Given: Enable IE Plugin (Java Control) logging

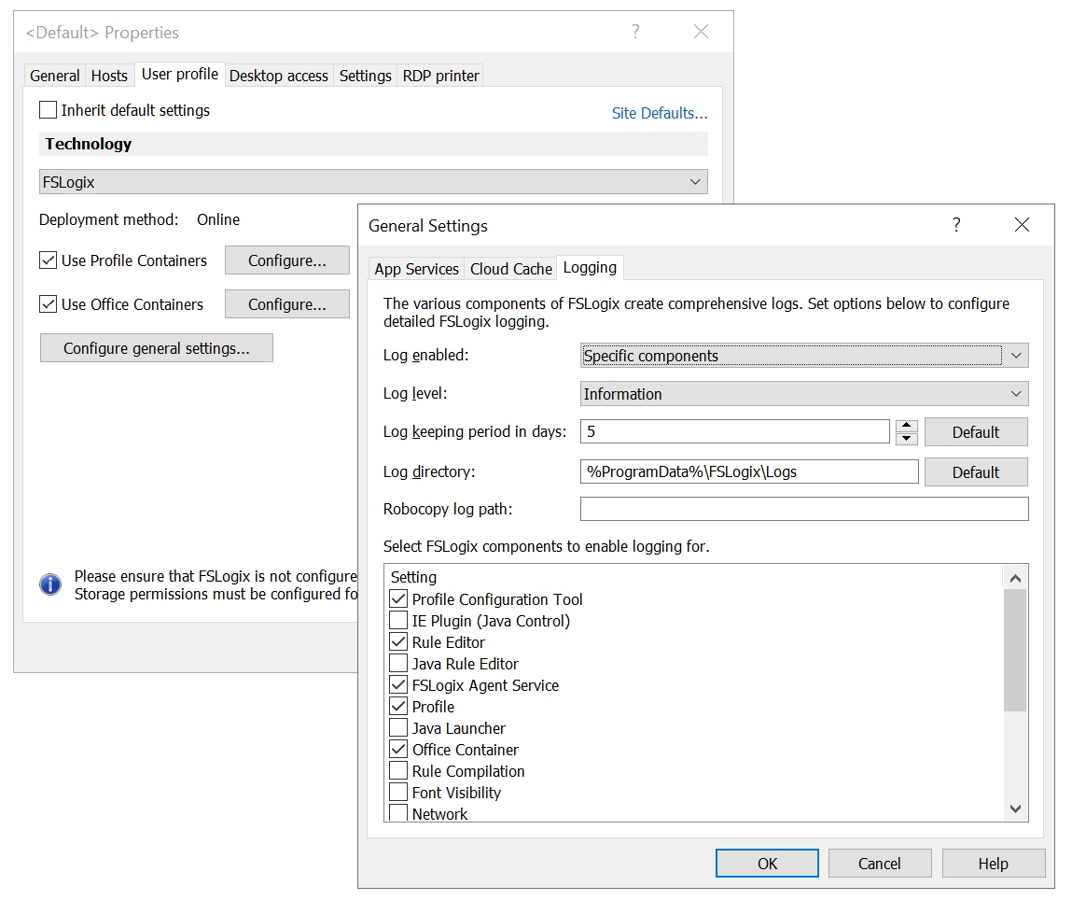Looking at the screenshot, I should (x=398, y=621).
